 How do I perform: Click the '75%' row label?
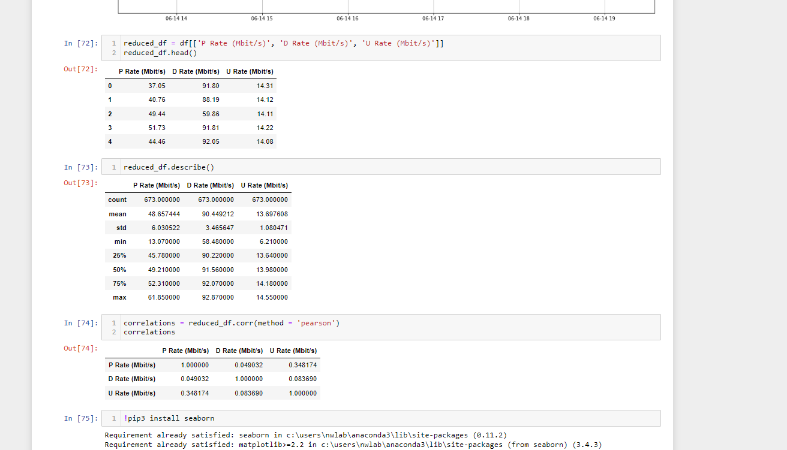point(119,283)
